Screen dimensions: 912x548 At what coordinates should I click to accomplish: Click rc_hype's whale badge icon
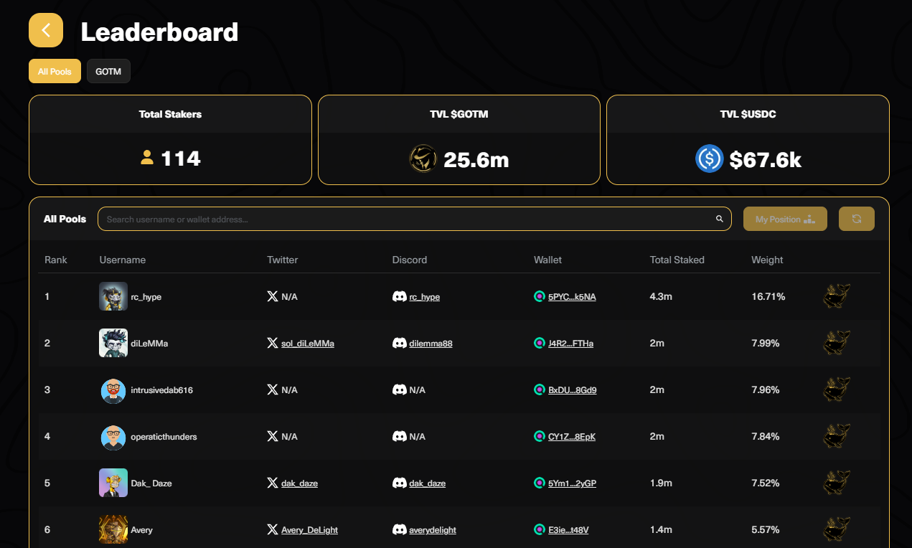point(836,296)
